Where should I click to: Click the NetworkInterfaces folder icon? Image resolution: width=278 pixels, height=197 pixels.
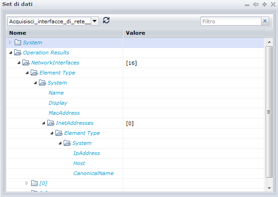[26, 63]
